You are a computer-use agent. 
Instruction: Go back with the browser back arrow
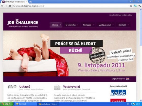2,6
